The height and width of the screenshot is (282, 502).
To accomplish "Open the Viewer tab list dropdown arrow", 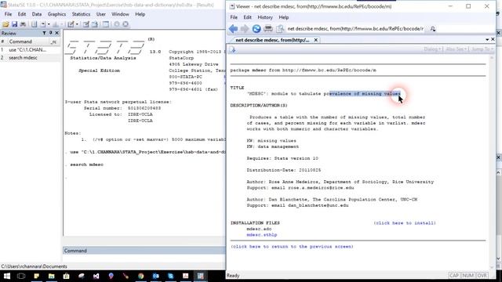I will click(487, 40).
